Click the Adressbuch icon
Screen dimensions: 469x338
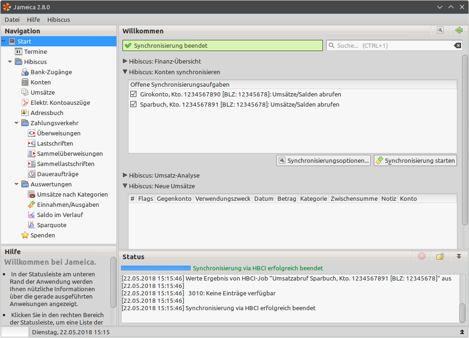(25, 113)
